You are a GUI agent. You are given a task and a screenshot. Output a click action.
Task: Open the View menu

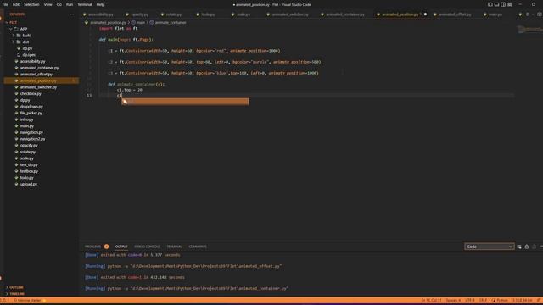48,4
